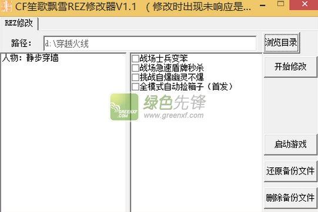Maximize the window
This screenshot has height=212, width=318.
281,4
